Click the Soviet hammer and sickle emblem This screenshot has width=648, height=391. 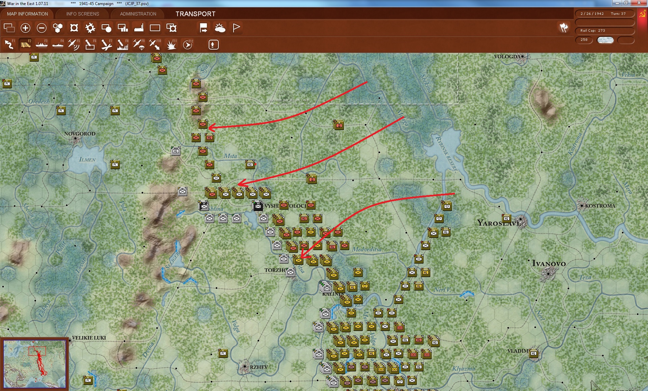643,14
